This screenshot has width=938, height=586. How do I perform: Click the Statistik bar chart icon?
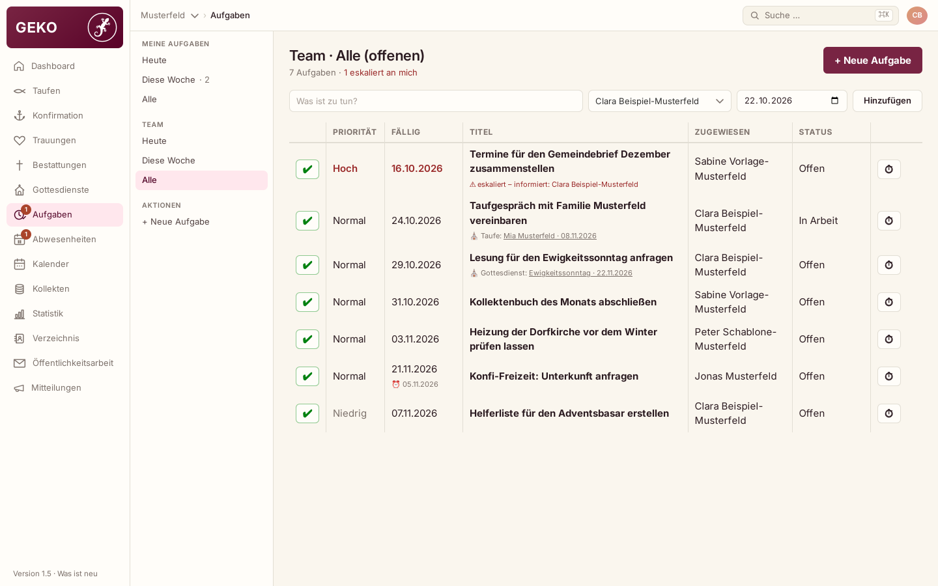20,313
